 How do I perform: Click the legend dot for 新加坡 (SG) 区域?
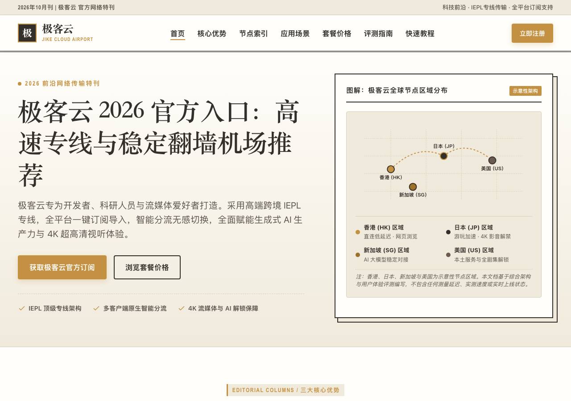click(358, 255)
